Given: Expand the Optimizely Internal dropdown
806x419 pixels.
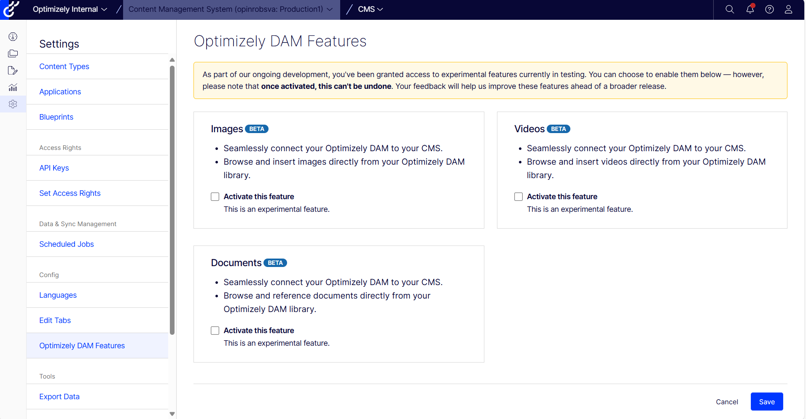Looking at the screenshot, I should [x=70, y=9].
